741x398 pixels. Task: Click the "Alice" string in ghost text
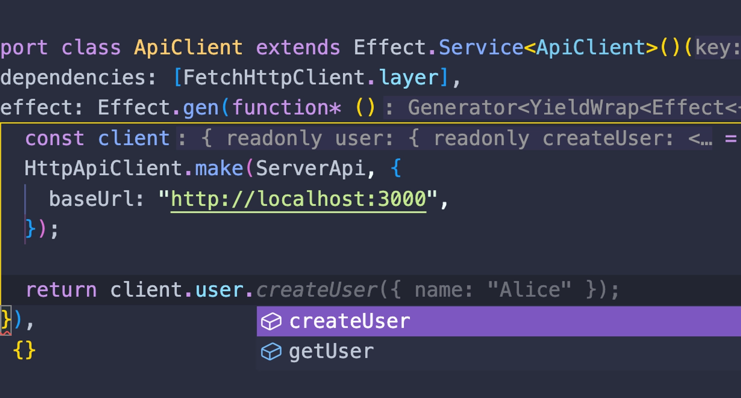click(x=529, y=290)
